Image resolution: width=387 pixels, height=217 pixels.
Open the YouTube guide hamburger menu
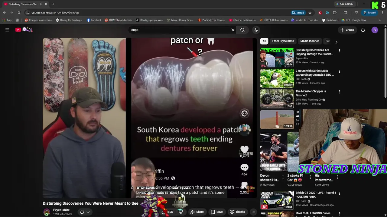click(7, 30)
